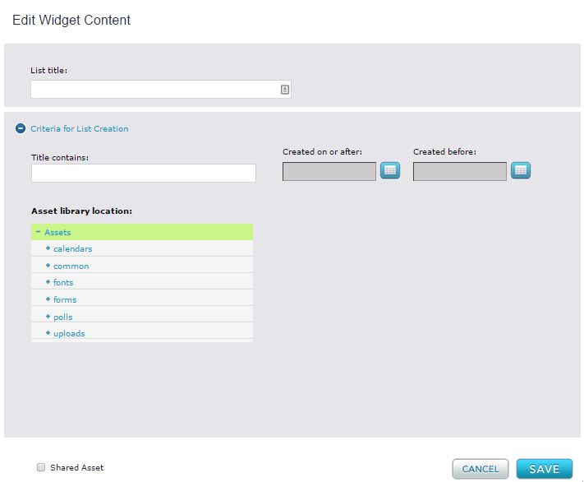The width and height of the screenshot is (584, 482).
Task: Expand the common folder plus sign
Action: coord(48,266)
